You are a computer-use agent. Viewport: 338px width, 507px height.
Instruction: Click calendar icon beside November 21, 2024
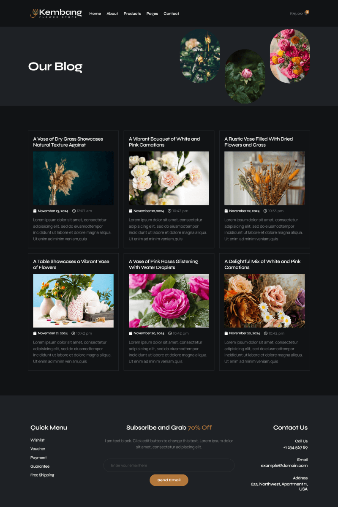coord(35,333)
